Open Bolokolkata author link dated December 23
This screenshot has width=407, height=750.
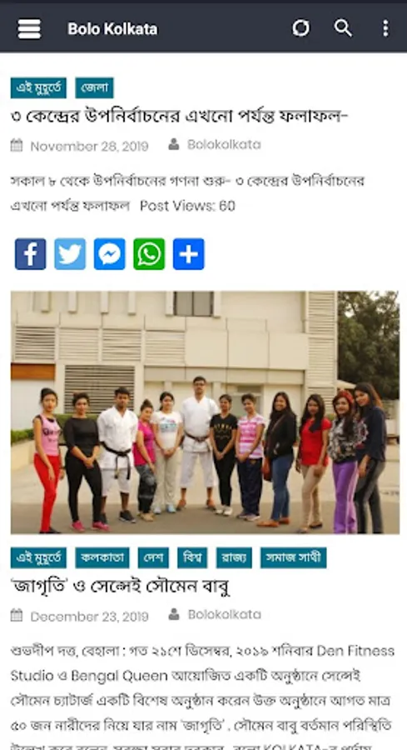tap(224, 615)
